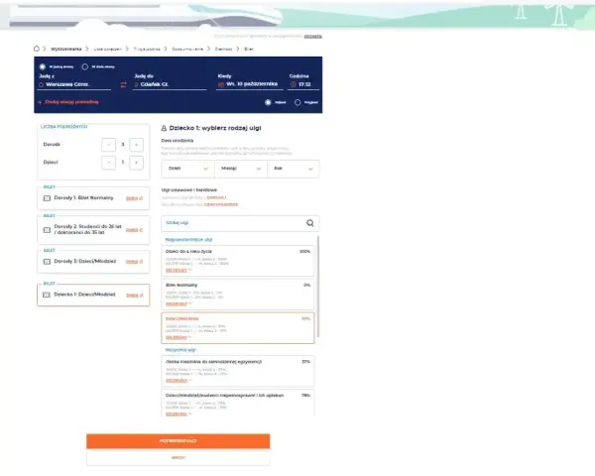Screen dimensions: 595x476
Task: Click Gdańsk Gł. destination field
Action: 170,84
